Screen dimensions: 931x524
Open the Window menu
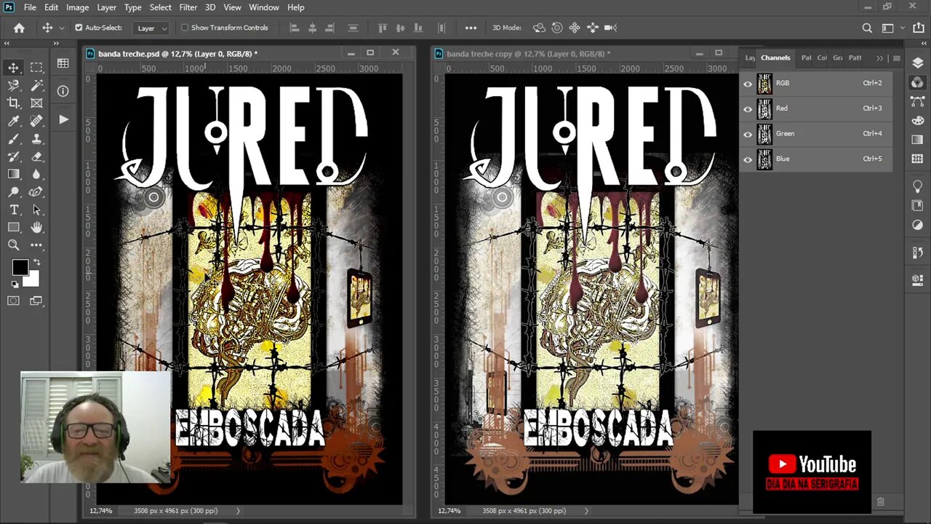264,7
